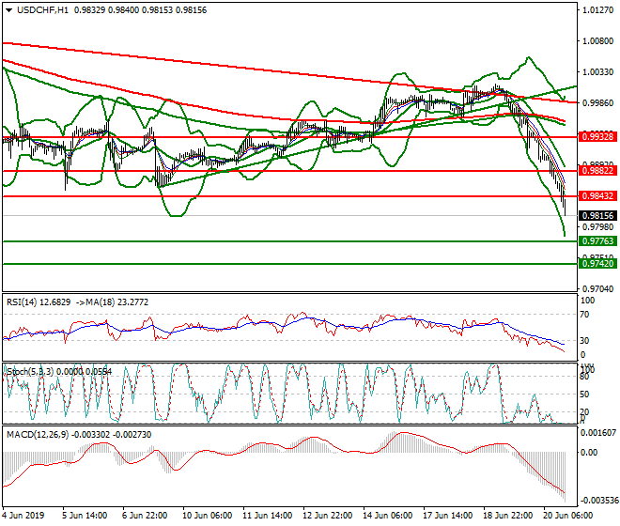Select the 12 Jun 22:00 time label
The image size is (620, 526).
[x=328, y=516]
